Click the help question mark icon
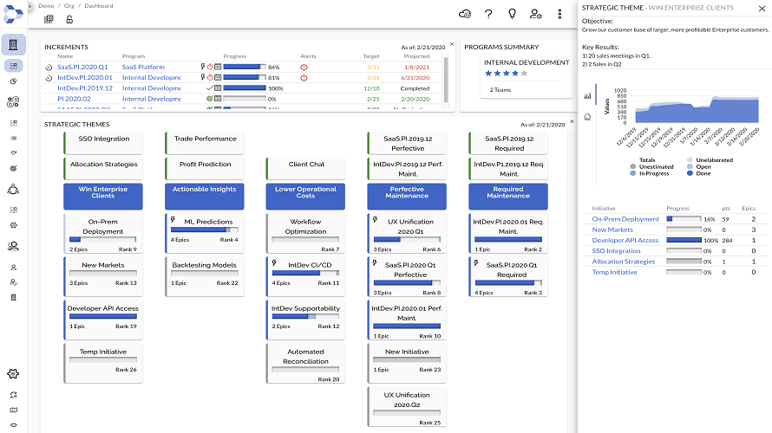 click(487, 14)
